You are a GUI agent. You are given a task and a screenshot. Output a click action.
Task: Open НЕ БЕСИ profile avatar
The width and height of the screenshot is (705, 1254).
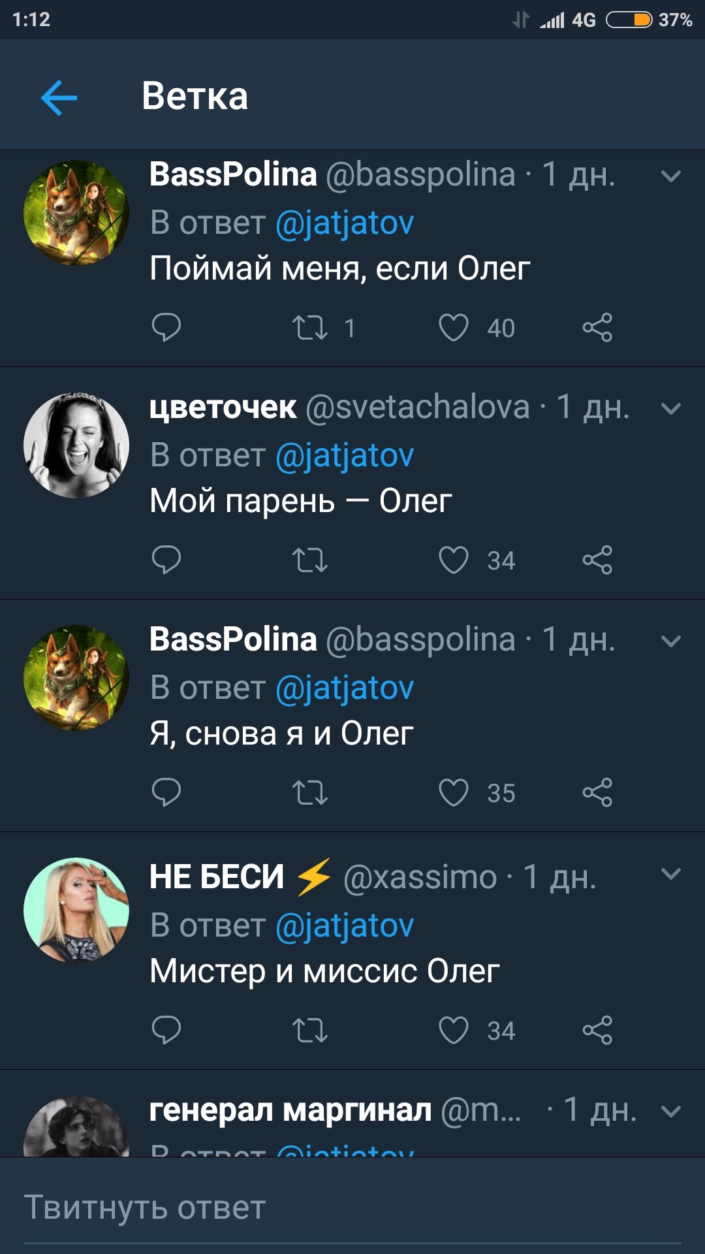(76, 910)
